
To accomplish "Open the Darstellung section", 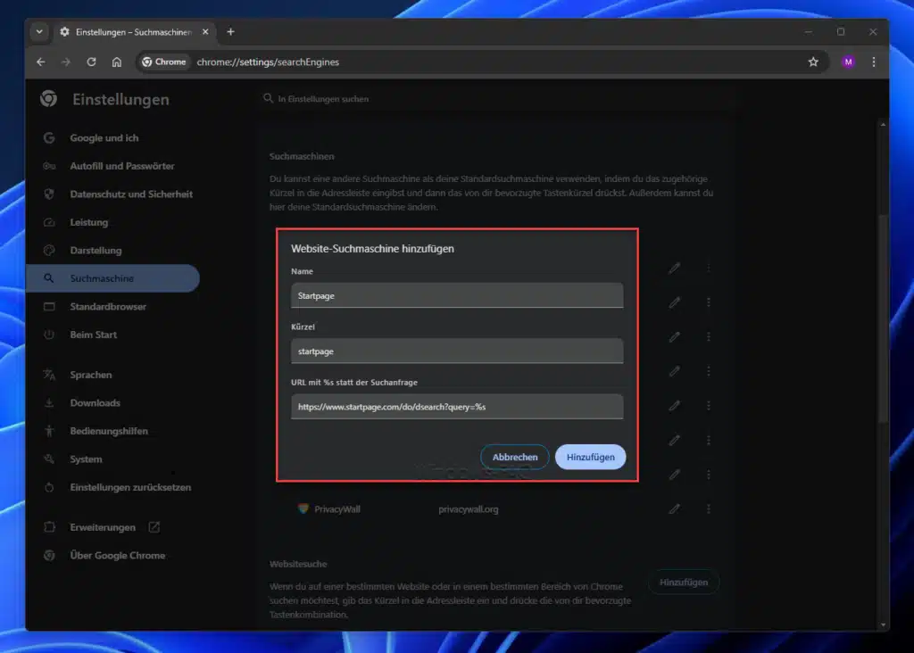I will click(x=96, y=251).
